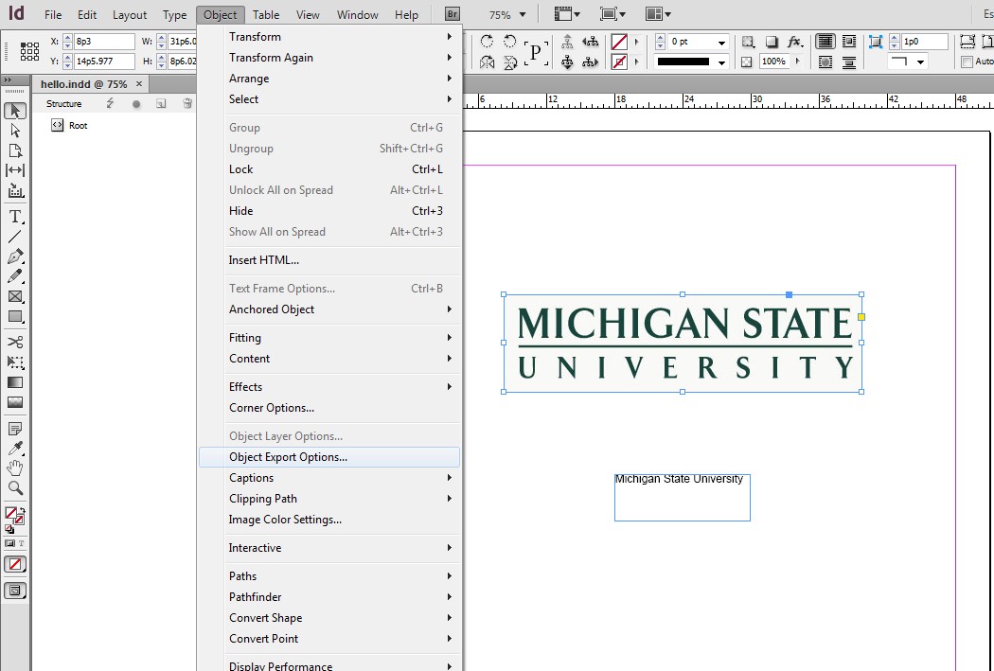Select the Pen tool
The height and width of the screenshot is (671, 994).
pyautogui.click(x=15, y=256)
